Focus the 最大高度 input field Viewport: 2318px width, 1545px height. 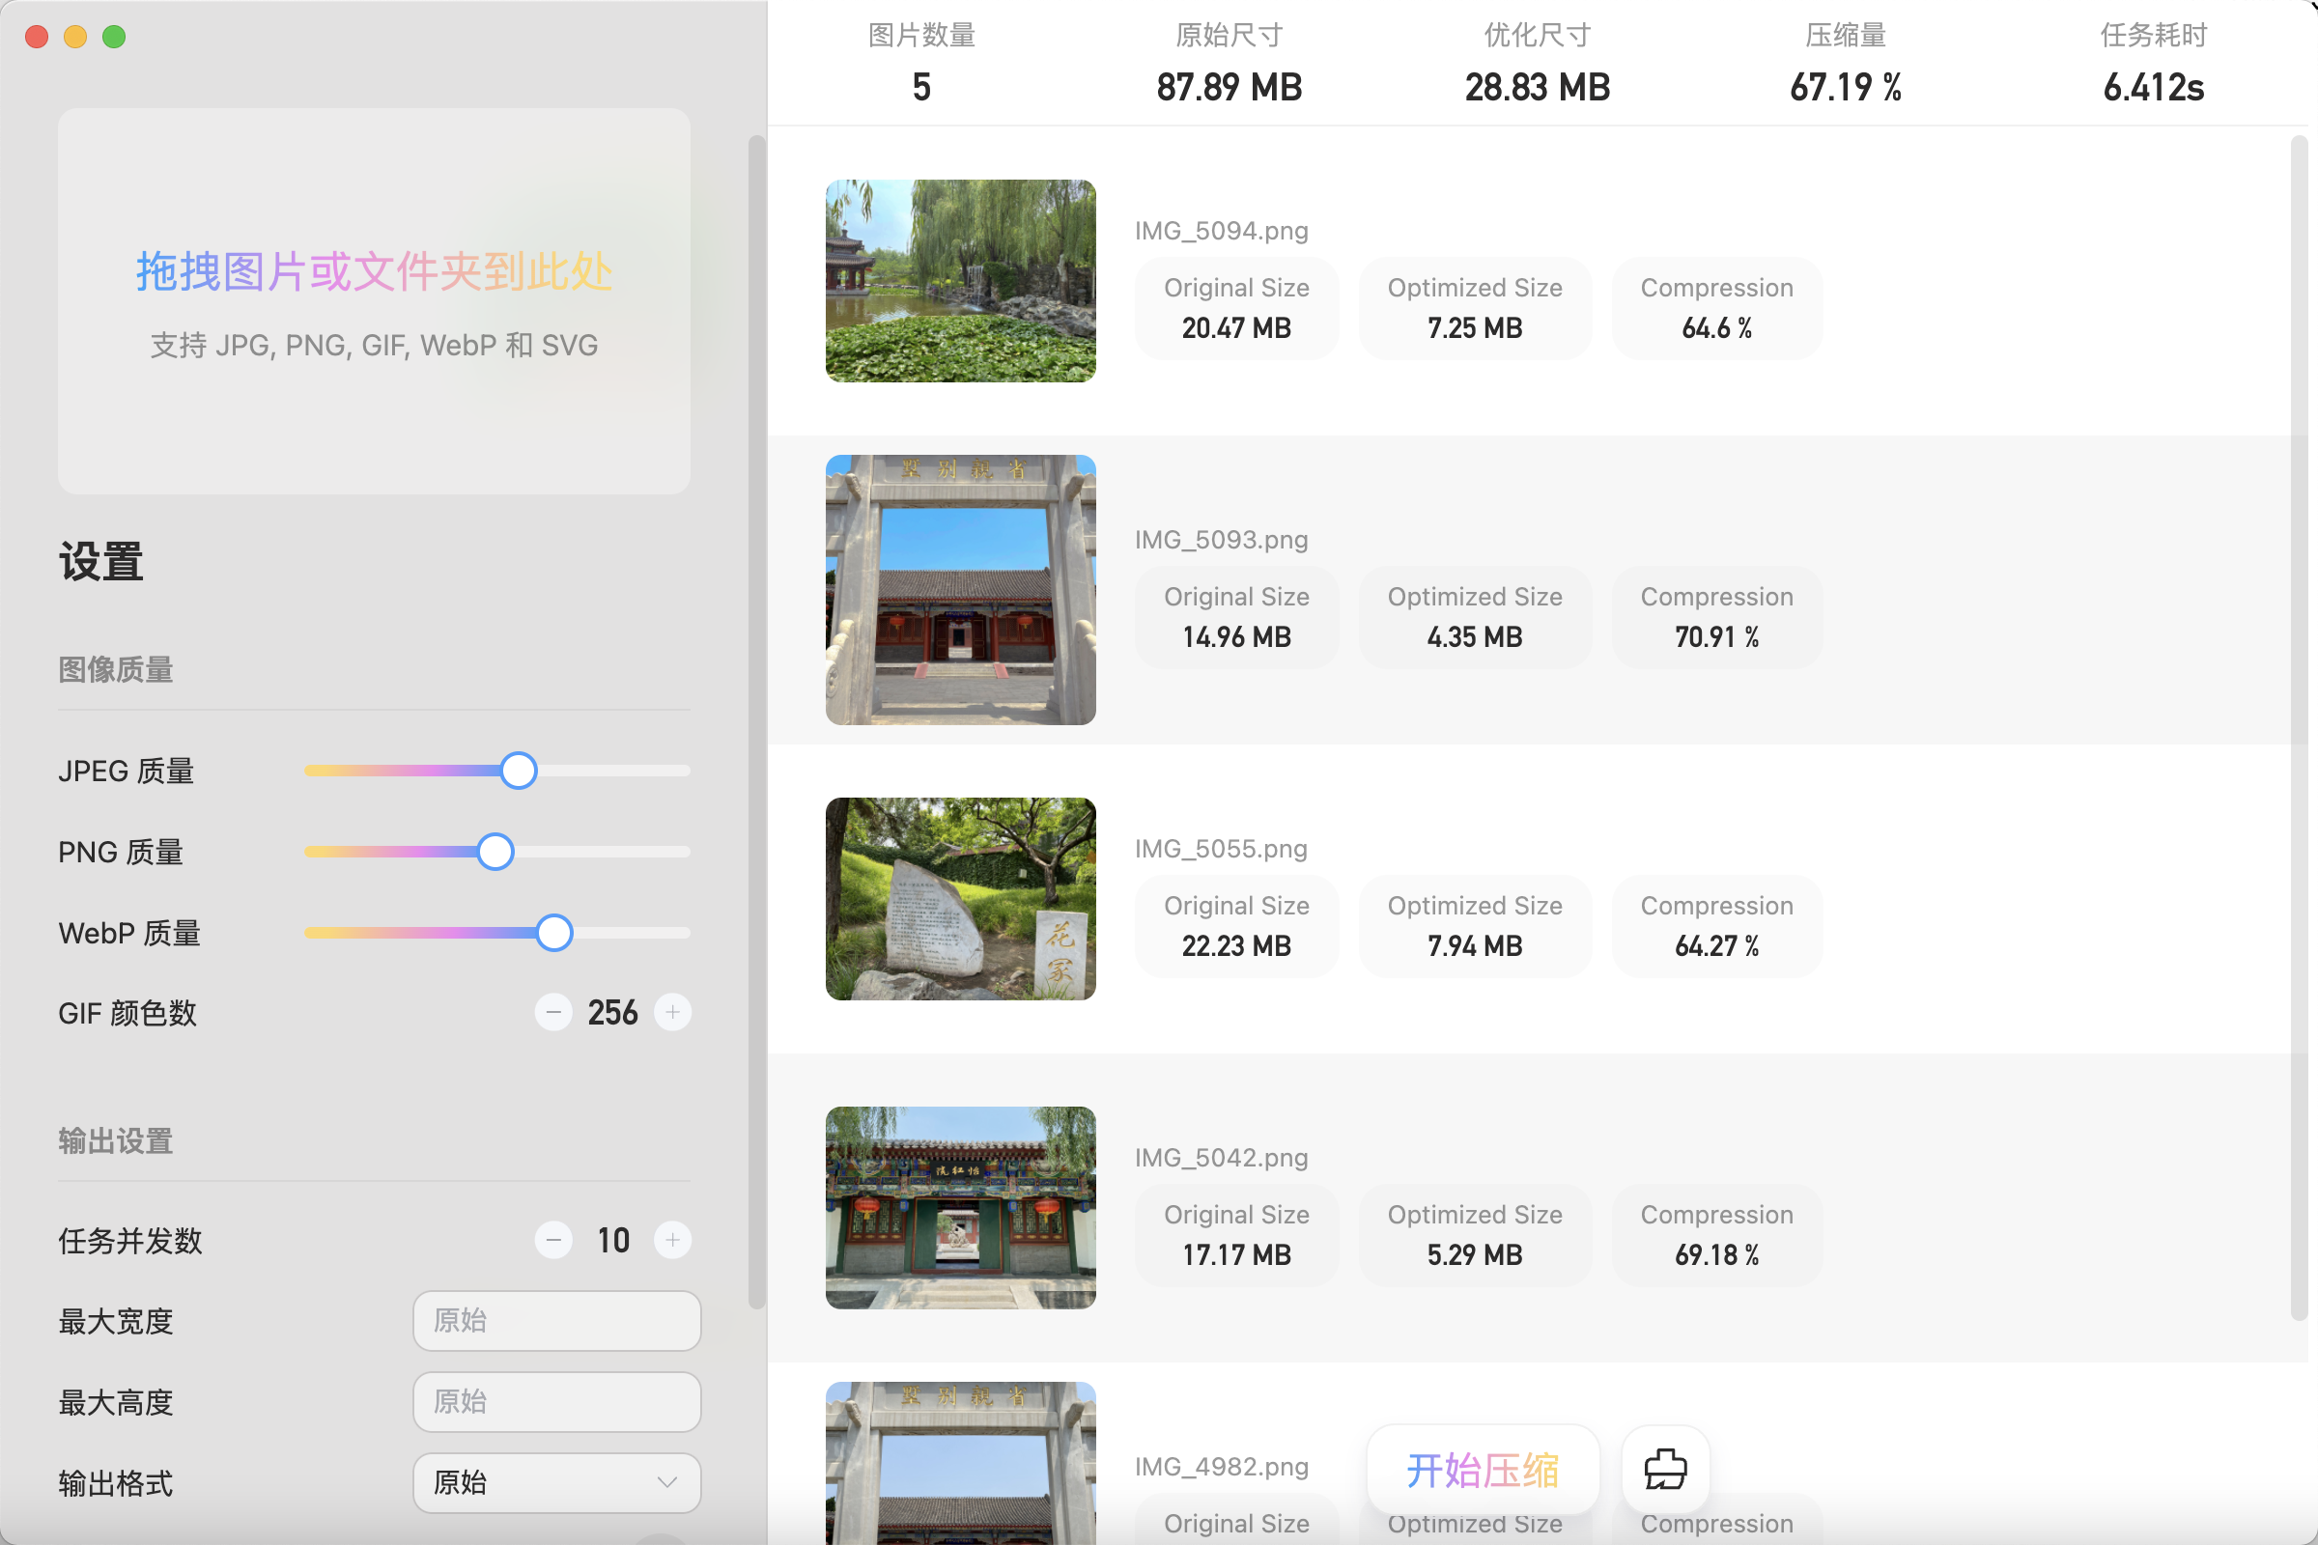click(557, 1401)
